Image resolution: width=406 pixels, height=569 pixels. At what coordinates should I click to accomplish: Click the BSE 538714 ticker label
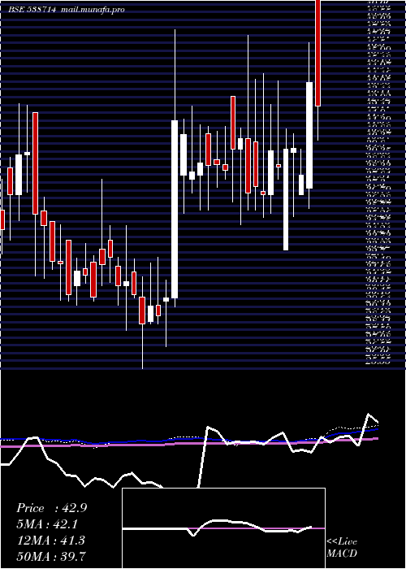pyautogui.click(x=32, y=10)
